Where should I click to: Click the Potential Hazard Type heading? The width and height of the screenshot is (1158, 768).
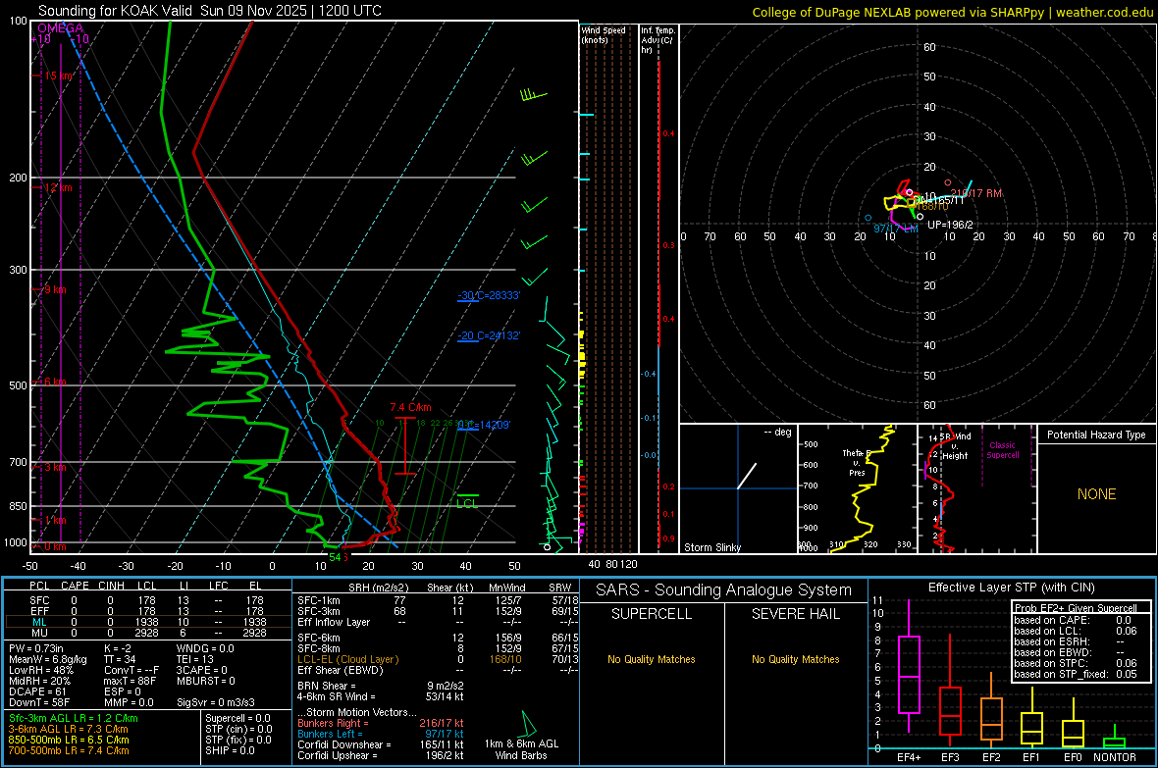[x=1097, y=435]
